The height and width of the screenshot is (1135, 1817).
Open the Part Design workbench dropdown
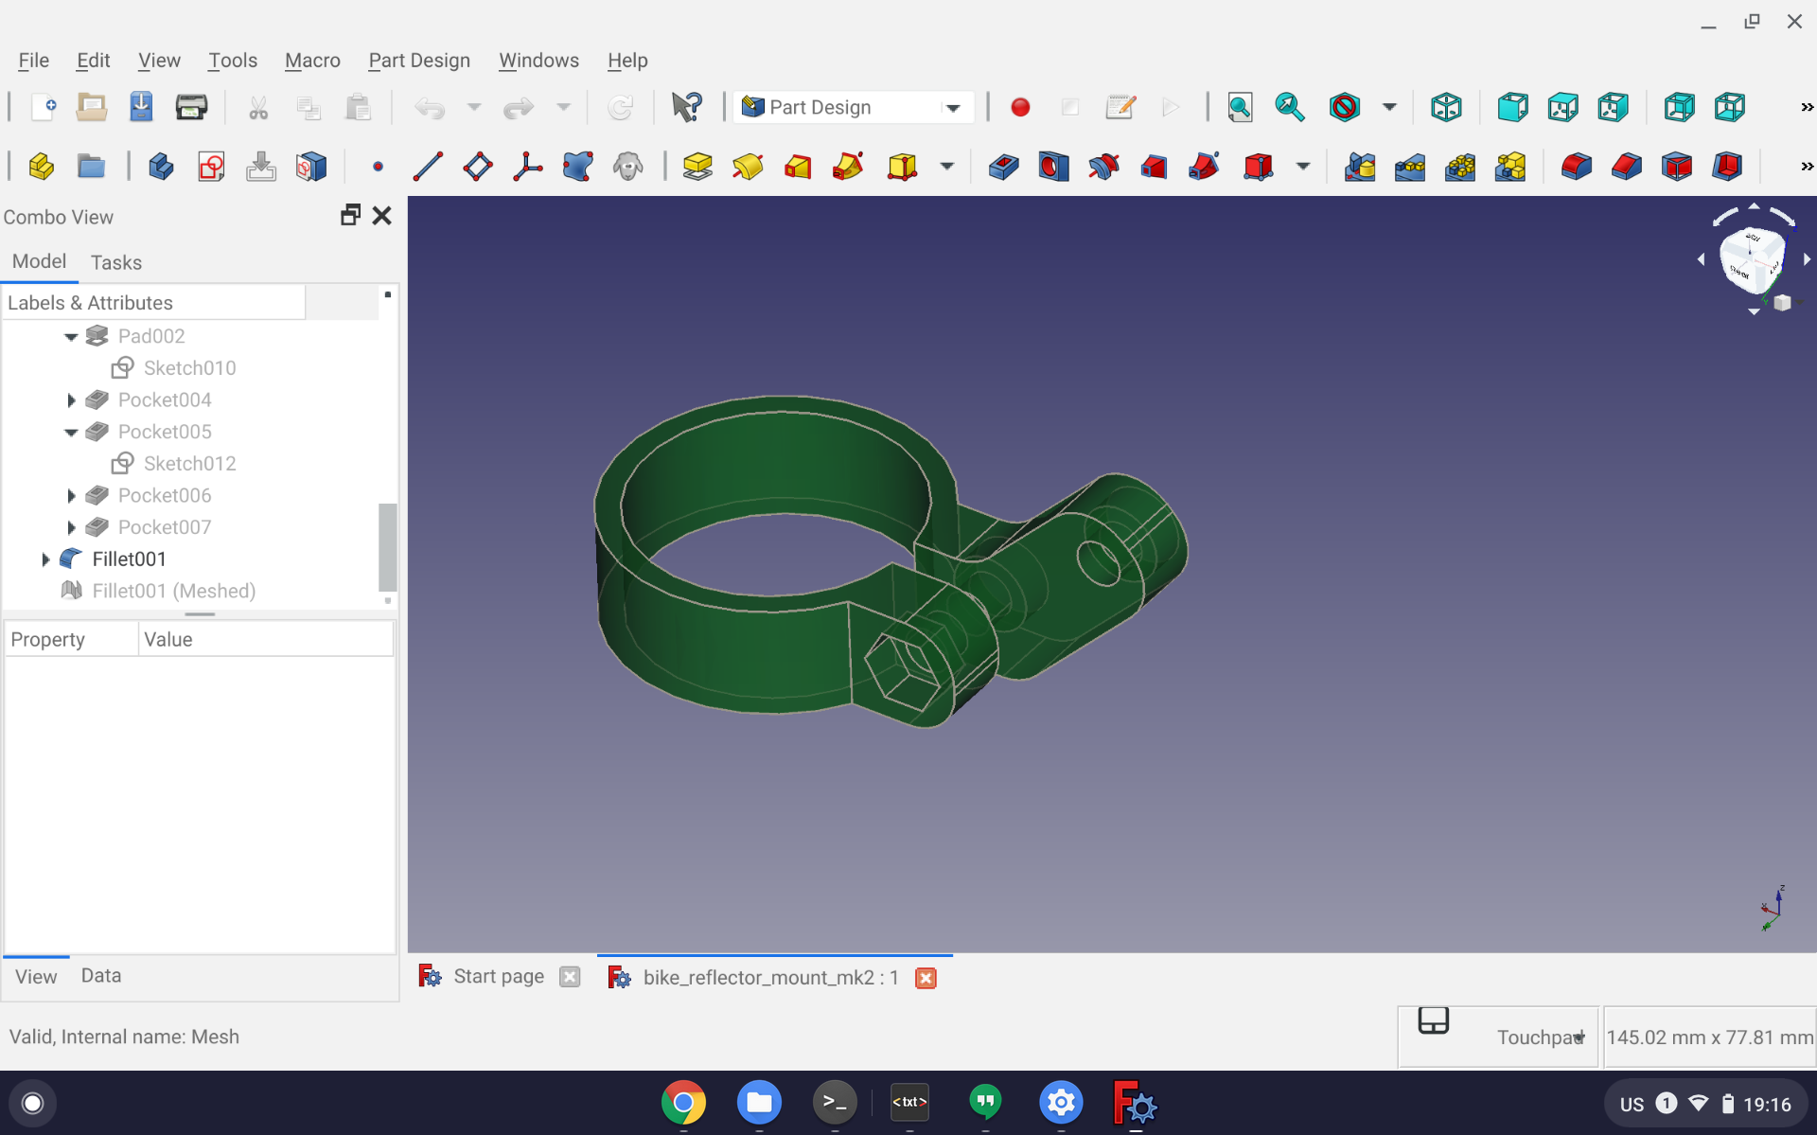[854, 107]
